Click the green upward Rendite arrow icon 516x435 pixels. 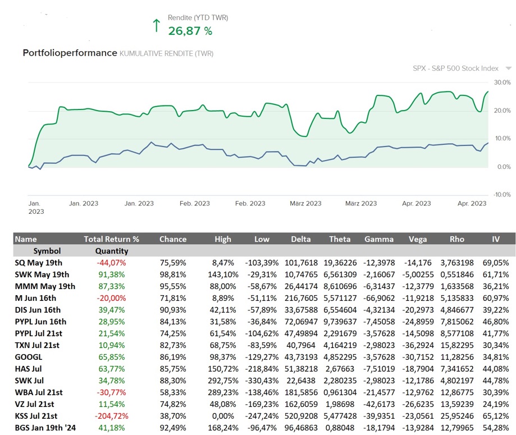click(x=157, y=25)
